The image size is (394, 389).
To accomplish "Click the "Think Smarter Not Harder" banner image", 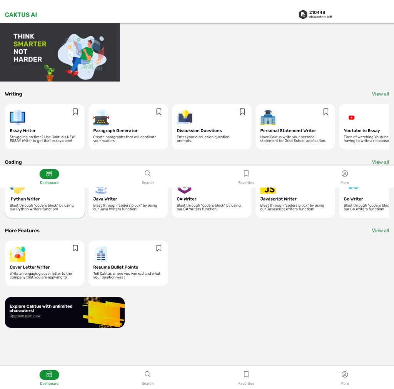I will pyautogui.click(x=60, y=52).
